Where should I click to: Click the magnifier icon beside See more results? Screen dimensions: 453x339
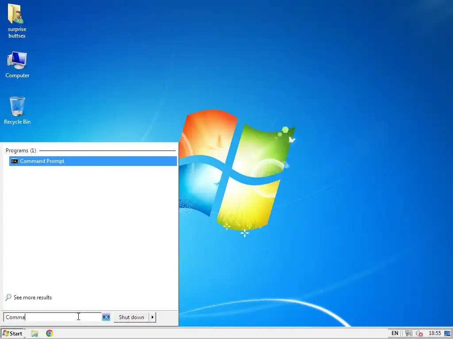coord(8,297)
